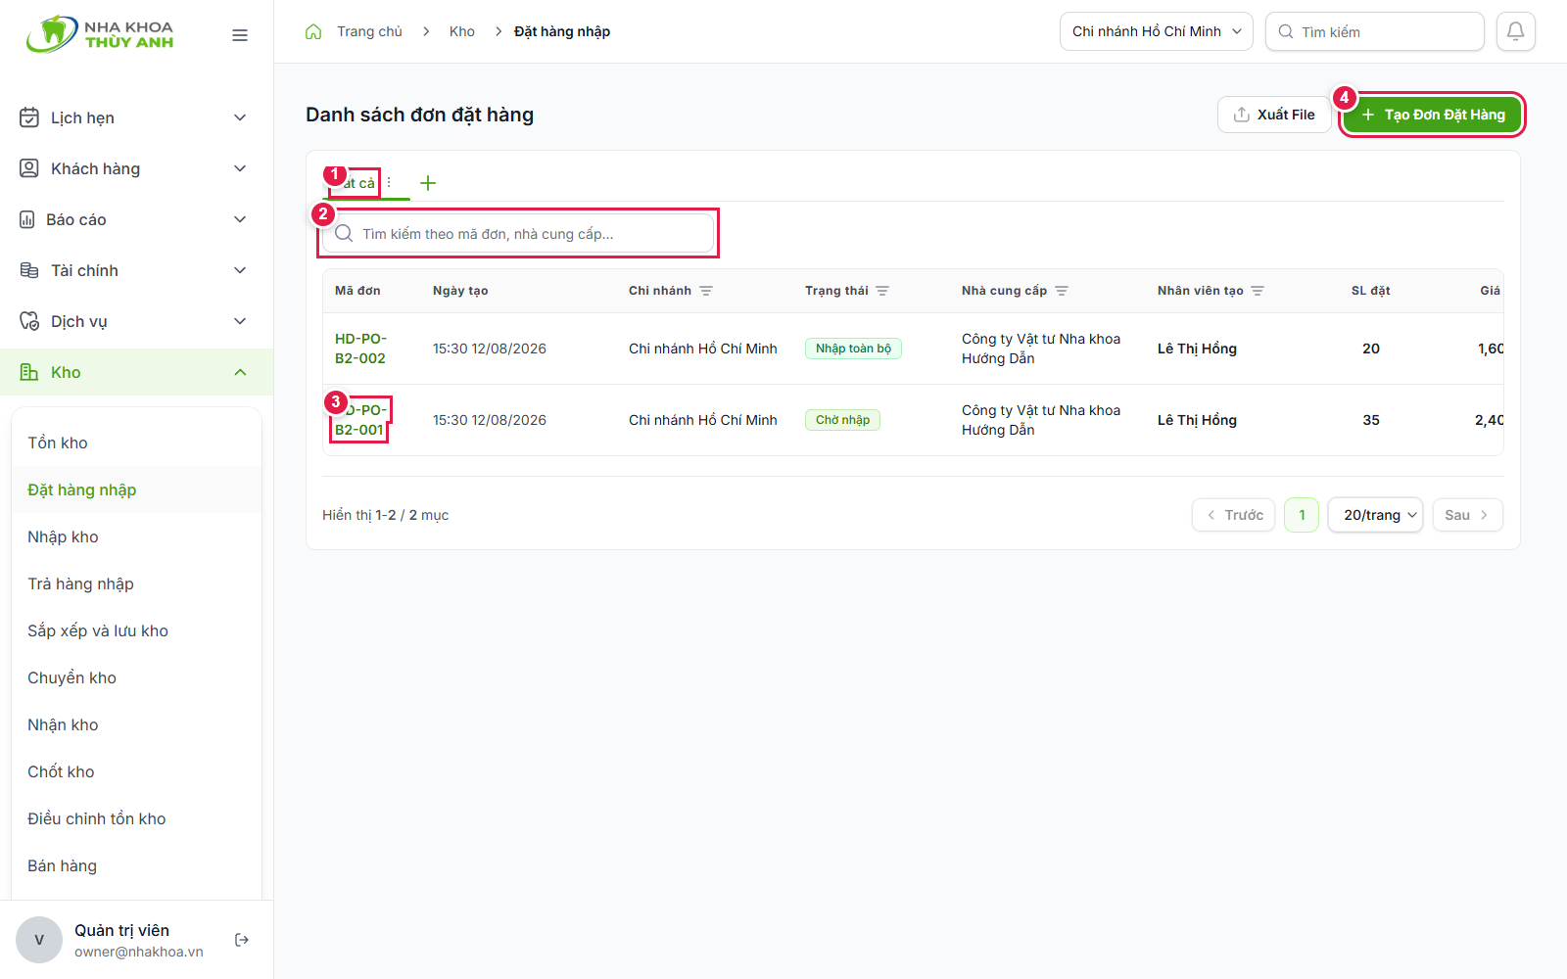Open the Chi nhánh Hồ Chí Minh dropdown

point(1157,31)
